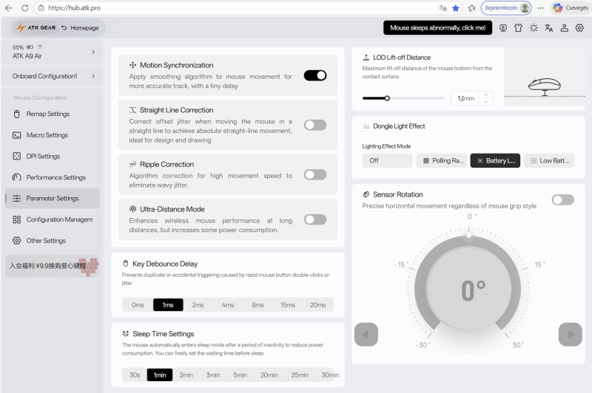592x393 pixels.
Task: Click the sun light-mode icon
Action: tap(534, 28)
